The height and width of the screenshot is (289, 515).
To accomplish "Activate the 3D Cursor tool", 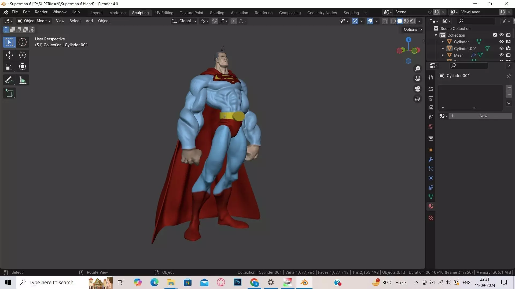I will (x=23, y=42).
